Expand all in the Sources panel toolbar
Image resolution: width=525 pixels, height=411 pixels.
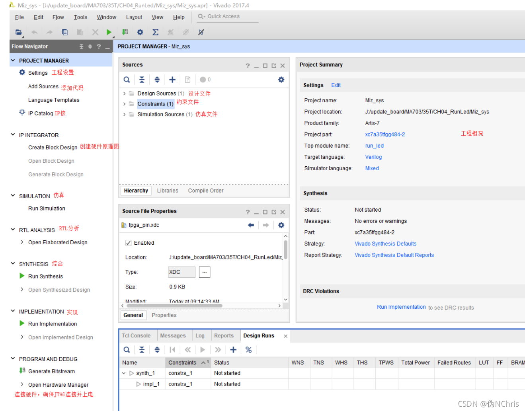point(157,80)
